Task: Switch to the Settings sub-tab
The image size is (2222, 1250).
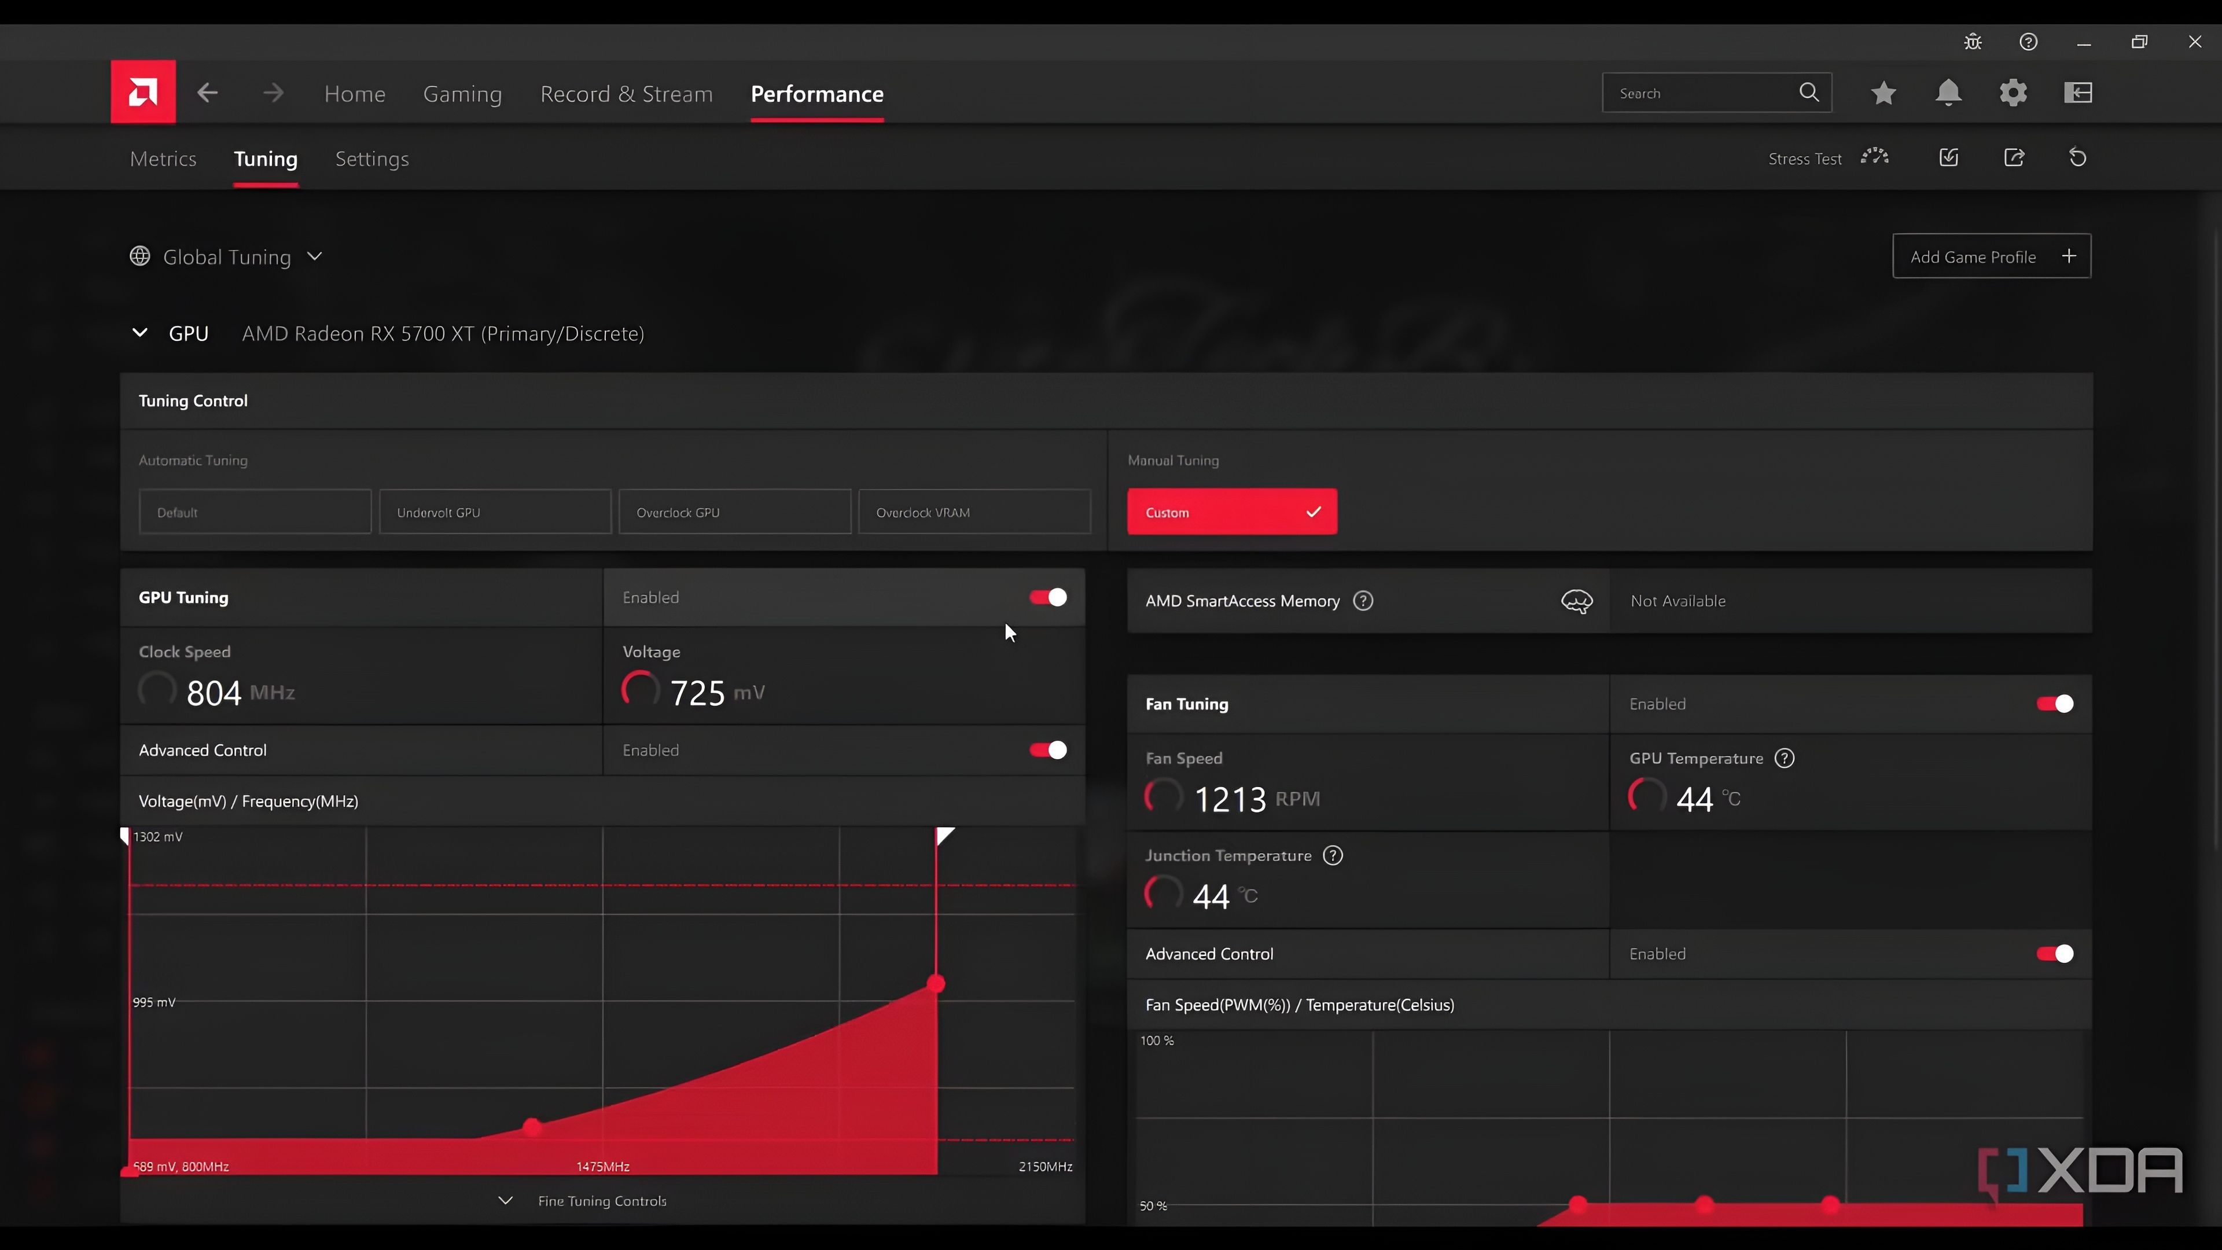Action: 371,159
